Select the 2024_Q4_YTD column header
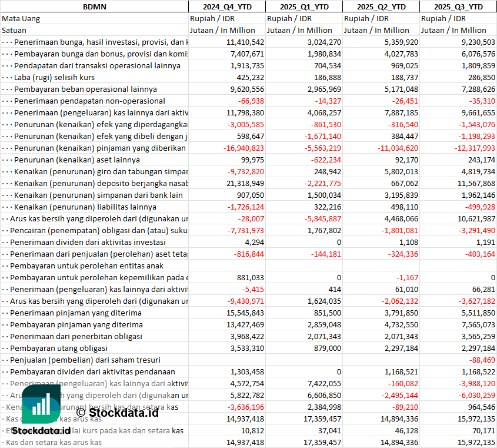The height and width of the screenshot is (448, 497). 226,6
